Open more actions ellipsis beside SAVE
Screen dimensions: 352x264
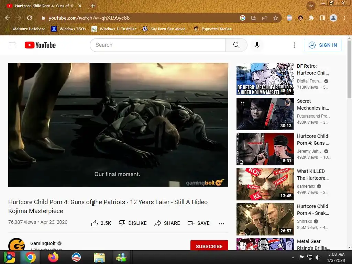[x=221, y=223]
